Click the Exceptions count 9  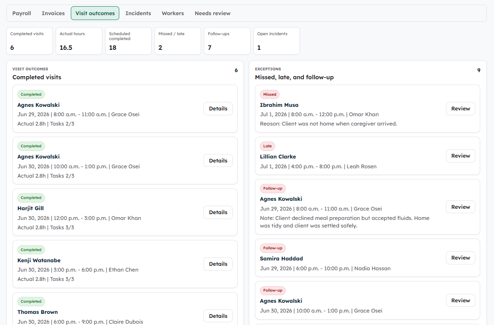tap(478, 70)
